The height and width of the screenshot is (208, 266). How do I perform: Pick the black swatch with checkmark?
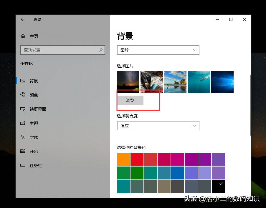[x=218, y=187]
